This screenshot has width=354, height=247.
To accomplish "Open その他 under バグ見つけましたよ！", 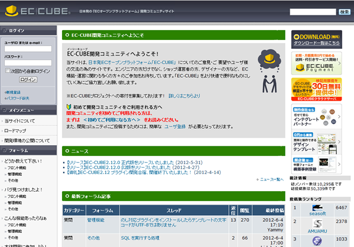I will click(x=13, y=209).
